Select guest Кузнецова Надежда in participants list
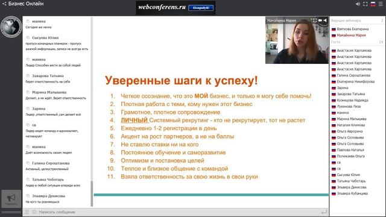This screenshot has height=217, width=386. coord(352,100)
